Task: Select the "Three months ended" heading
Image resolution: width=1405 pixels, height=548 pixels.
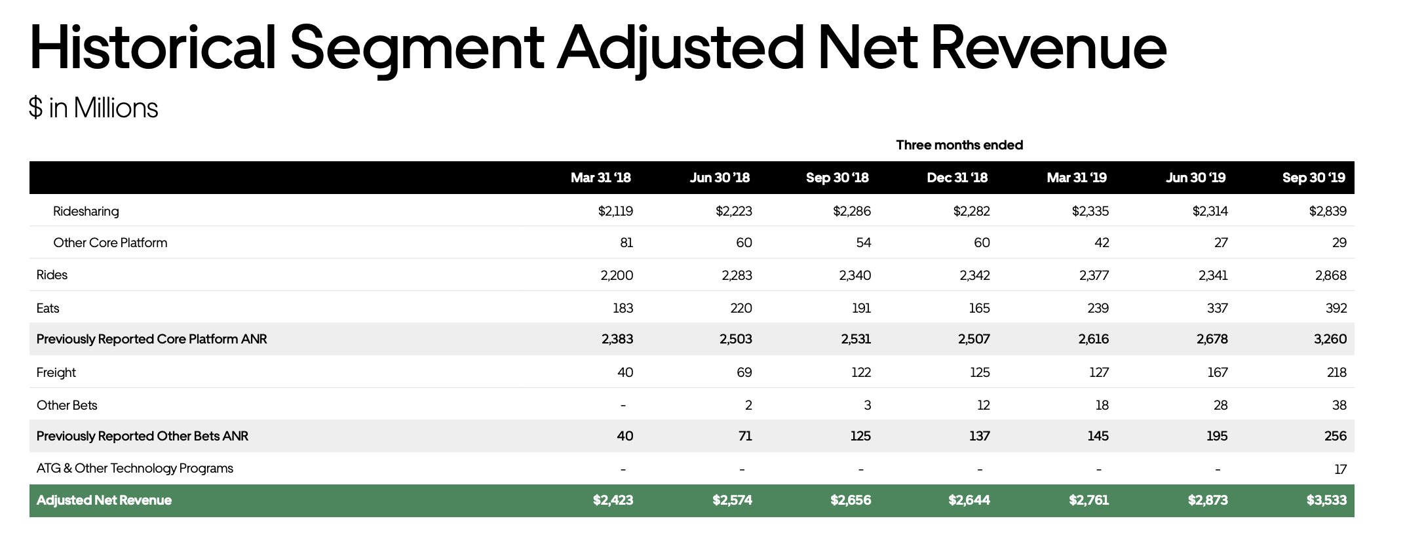Action: (x=959, y=145)
